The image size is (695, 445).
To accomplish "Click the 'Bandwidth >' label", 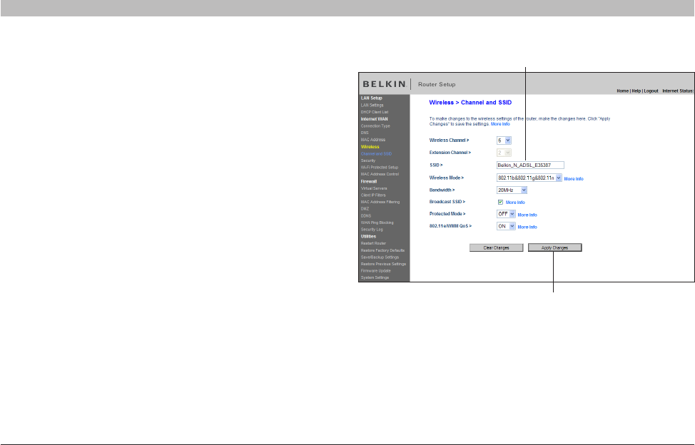I will click(442, 190).
